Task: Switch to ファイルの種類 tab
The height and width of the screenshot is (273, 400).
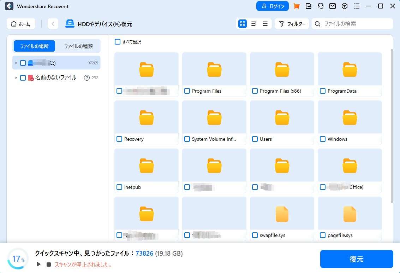Action: pyautogui.click(x=78, y=46)
